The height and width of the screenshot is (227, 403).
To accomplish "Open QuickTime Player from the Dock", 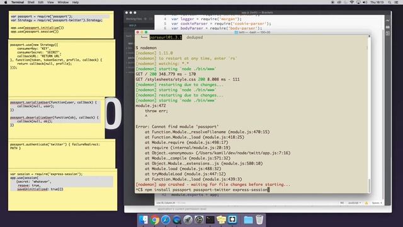I will tap(177, 220).
